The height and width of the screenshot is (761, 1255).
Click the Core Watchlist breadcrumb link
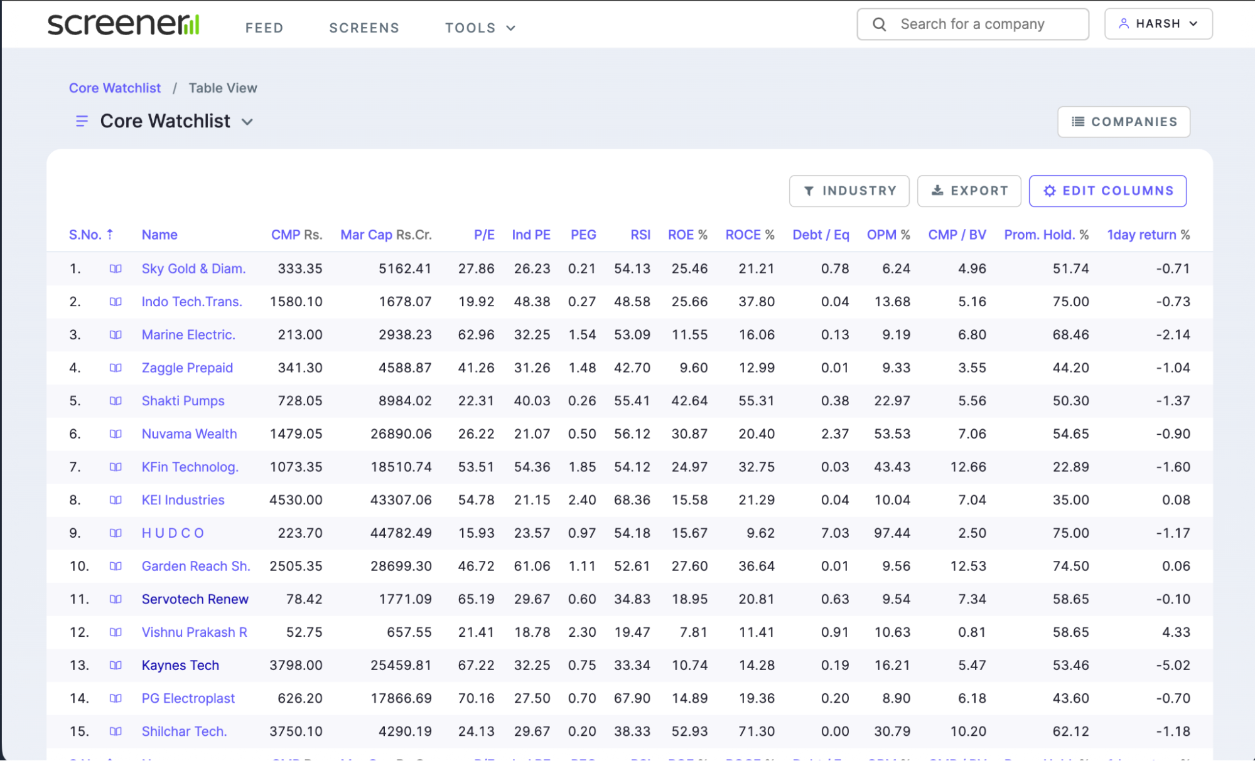(114, 88)
